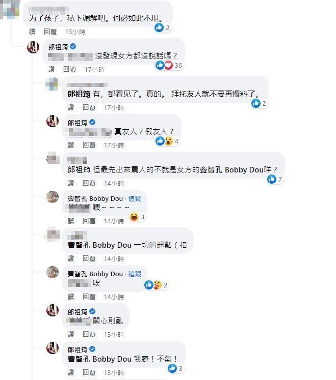Like the comment 沒發現女方都沒說話嗎？
Viewport: 336px width, 380px height.
pos(51,69)
